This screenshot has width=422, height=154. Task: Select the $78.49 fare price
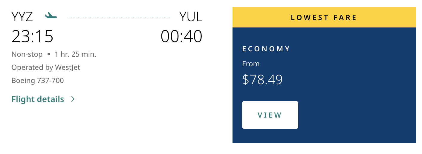(262, 80)
